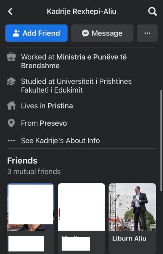View the 3 mutual friends list
Screen dimensions: 163x254
34,171
